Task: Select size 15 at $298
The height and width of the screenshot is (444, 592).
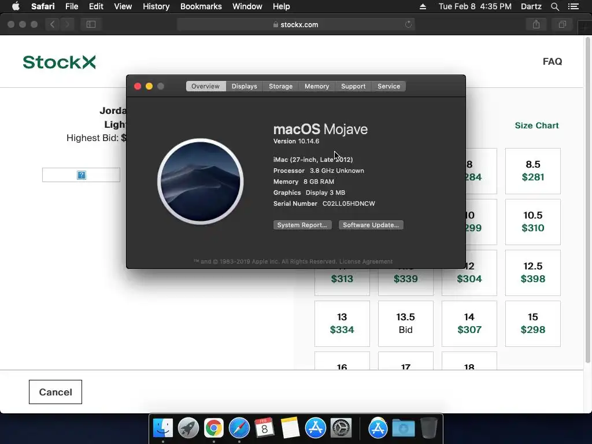Action: [x=532, y=324]
